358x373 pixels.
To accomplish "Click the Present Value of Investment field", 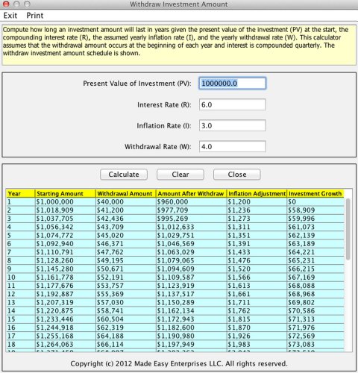I will [233, 84].
